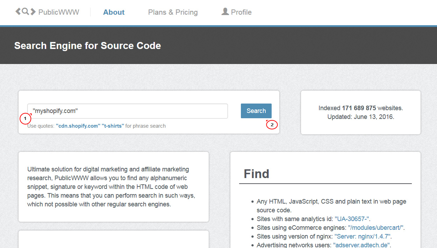Click the PublicWWW logo icon

tap(26, 12)
